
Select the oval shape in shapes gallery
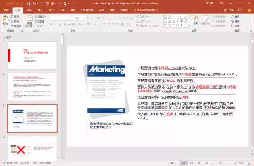(x=186, y=17)
